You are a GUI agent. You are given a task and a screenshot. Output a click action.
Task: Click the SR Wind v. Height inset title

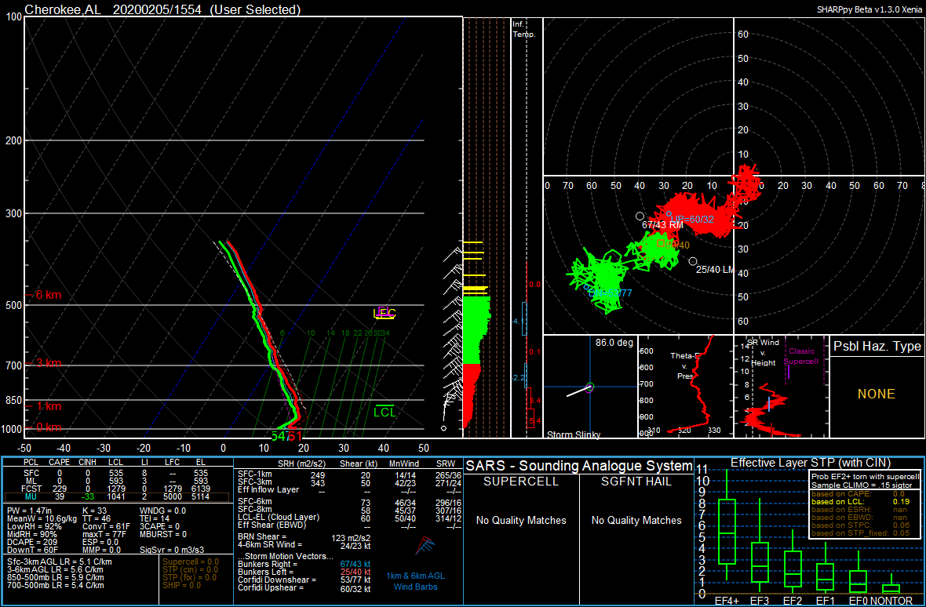pos(763,352)
